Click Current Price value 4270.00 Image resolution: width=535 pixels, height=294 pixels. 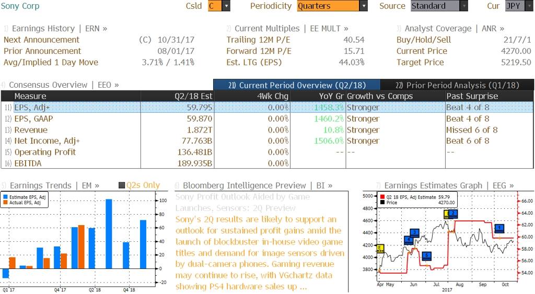(x=516, y=51)
